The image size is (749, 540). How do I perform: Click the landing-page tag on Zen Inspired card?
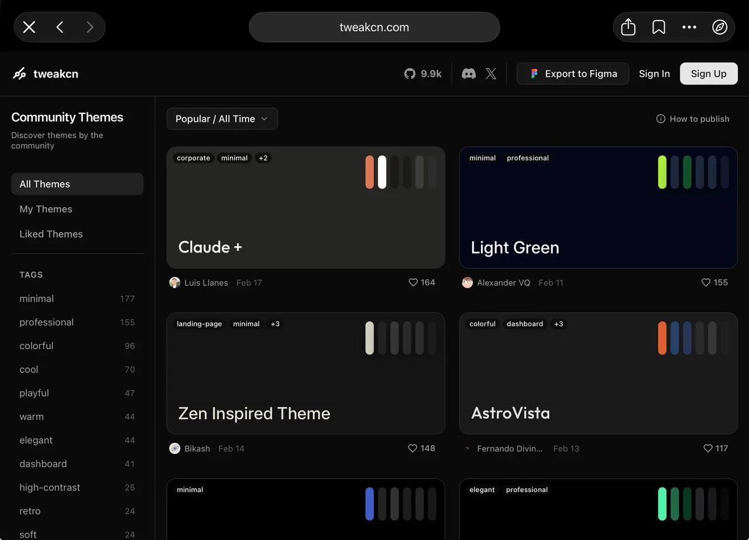(x=200, y=324)
